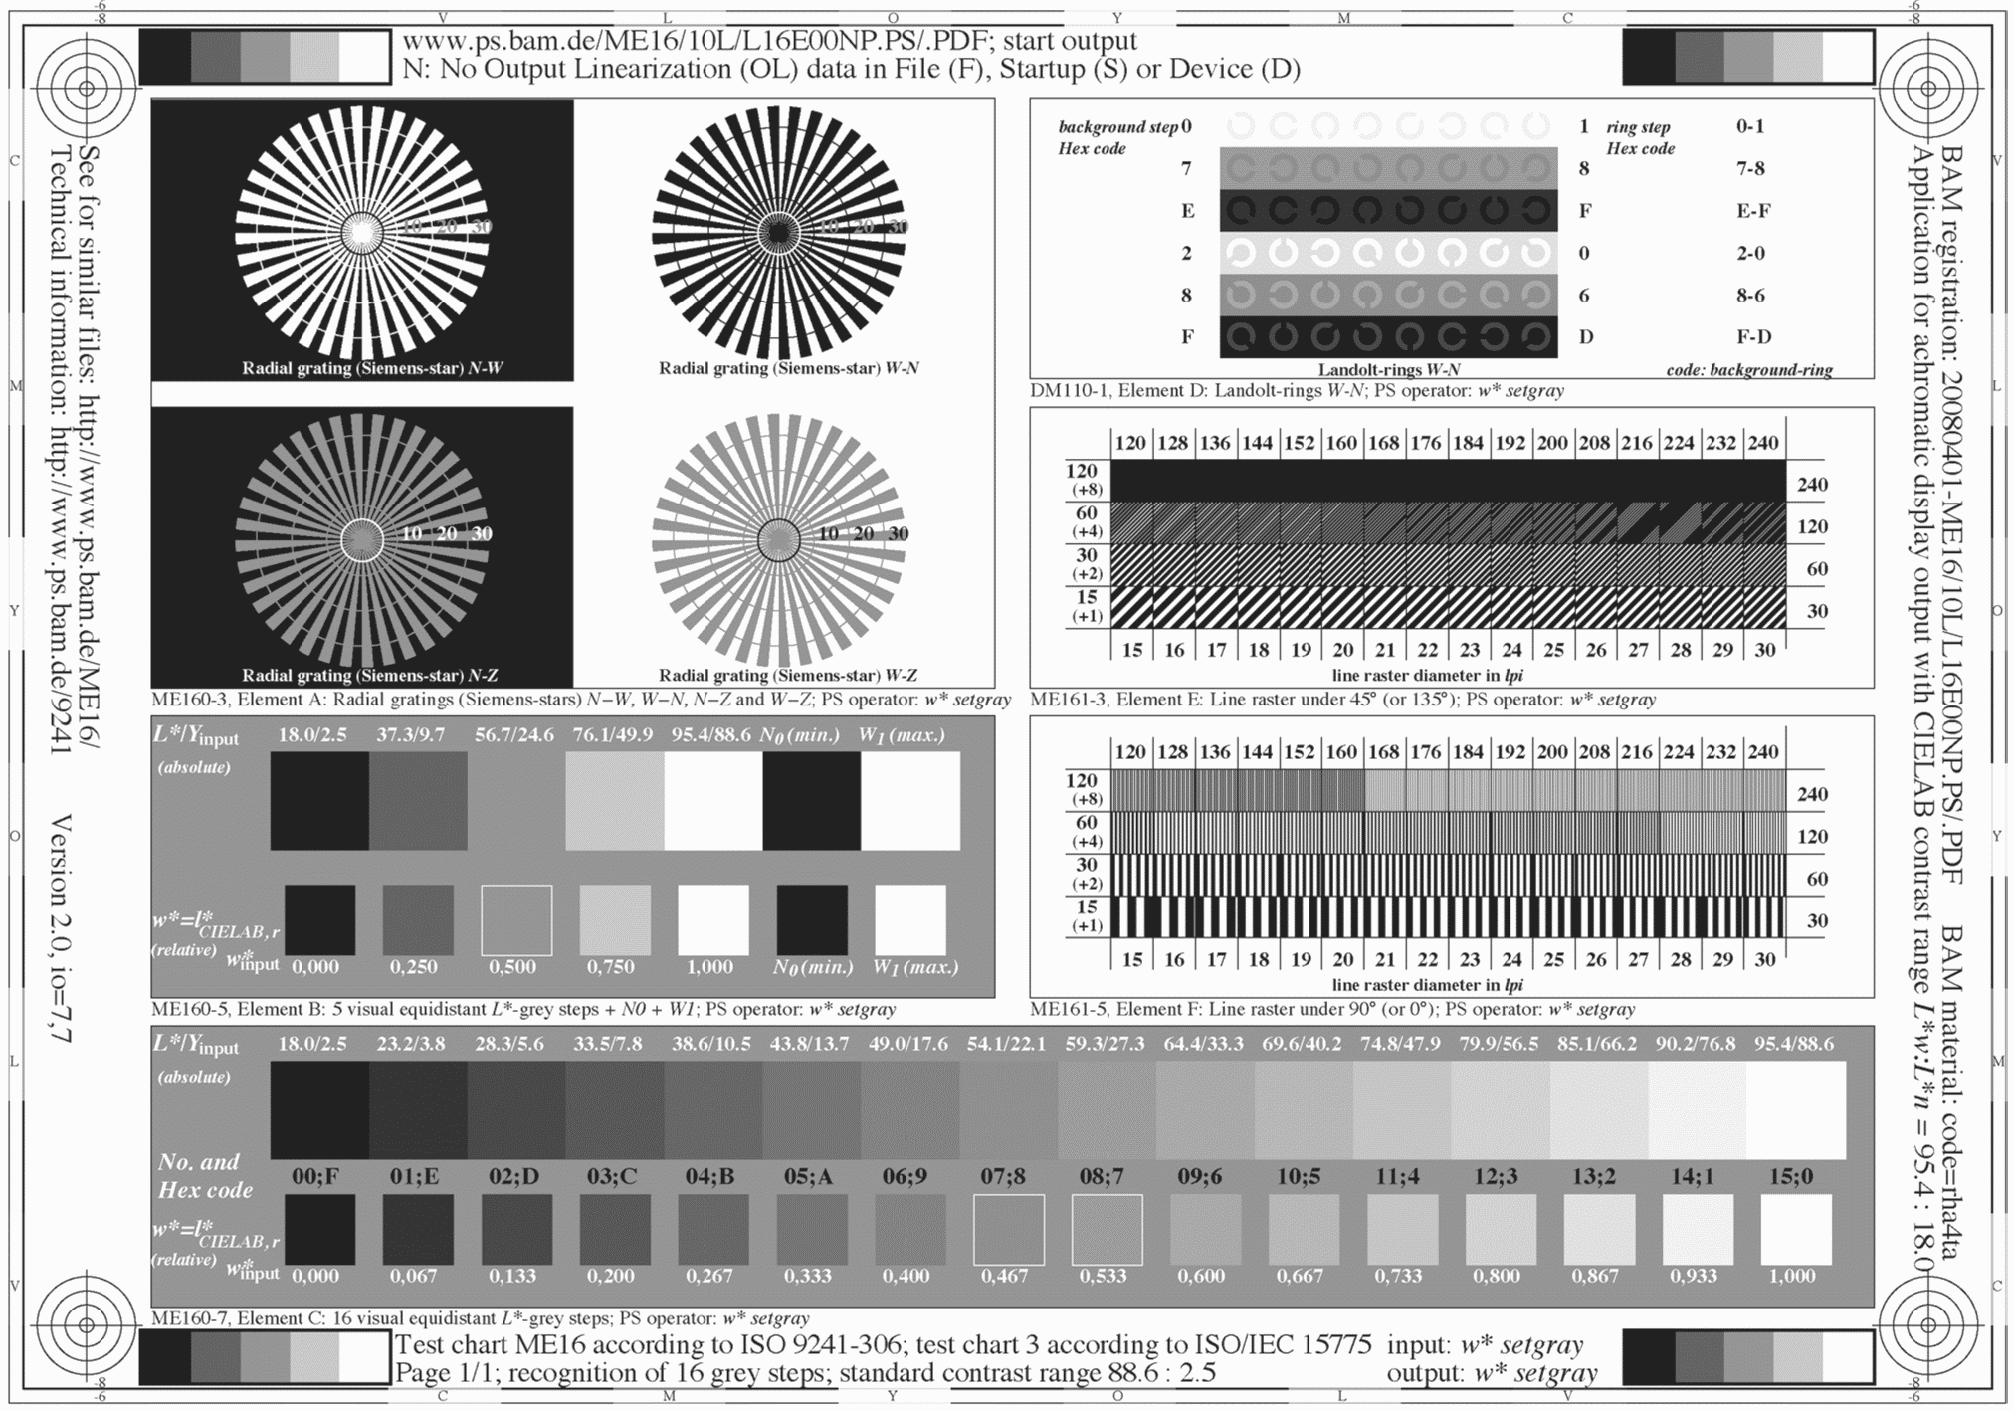Image resolution: width=2014 pixels, height=1411 pixels.
Task: Click the top-right registration crosshair target
Action: 1927,88
